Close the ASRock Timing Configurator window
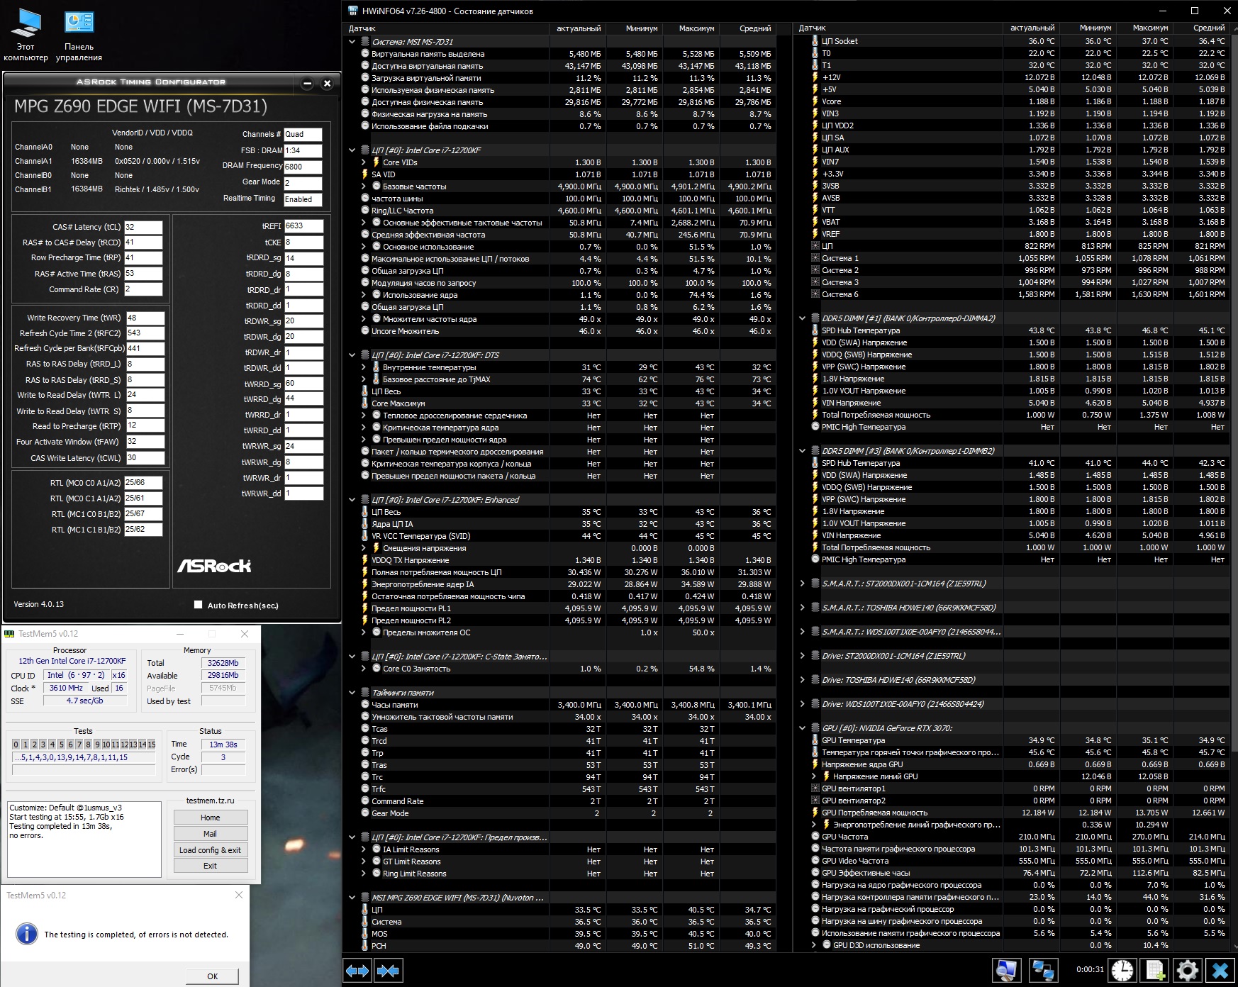 pyautogui.click(x=327, y=83)
